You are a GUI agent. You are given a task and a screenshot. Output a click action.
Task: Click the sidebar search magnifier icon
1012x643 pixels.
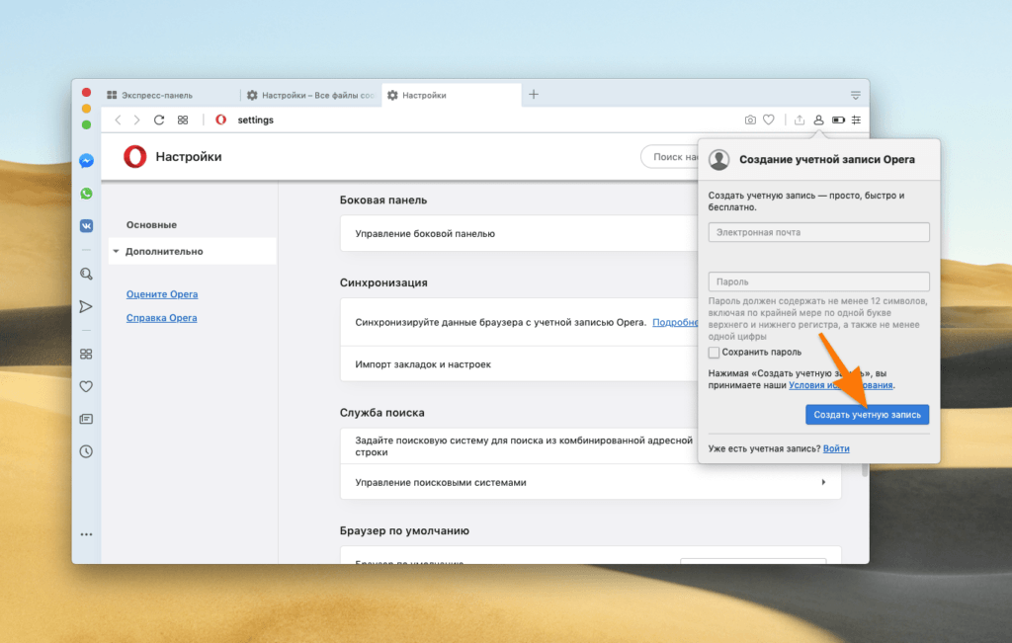(87, 275)
